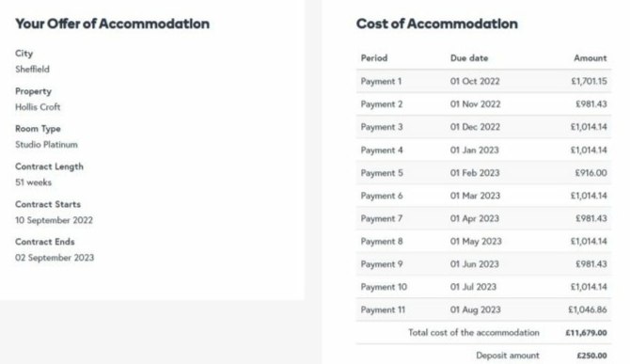
Task: Select the 10 September 2022 start date
Action: (x=54, y=220)
